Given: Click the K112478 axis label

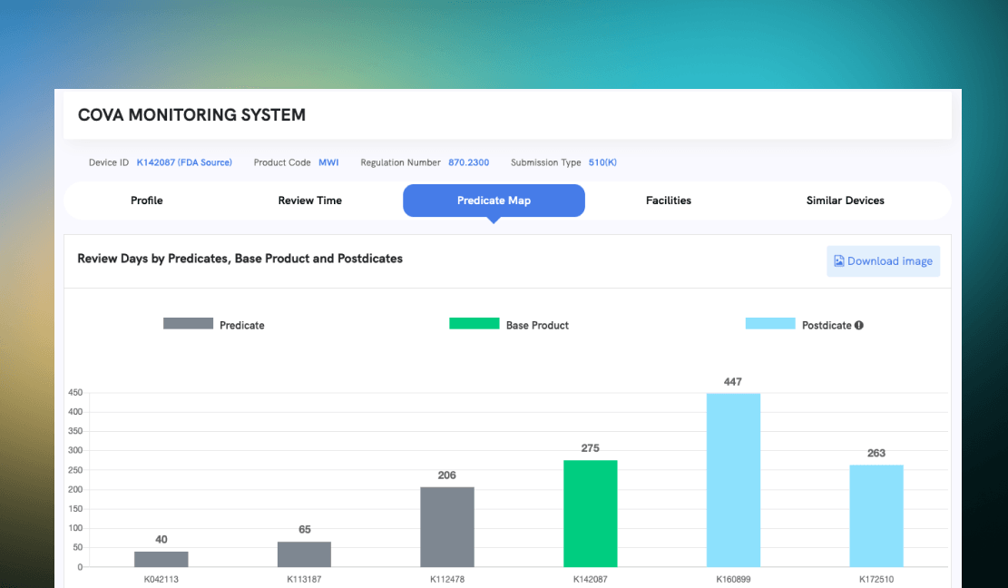Looking at the screenshot, I should pos(447,579).
